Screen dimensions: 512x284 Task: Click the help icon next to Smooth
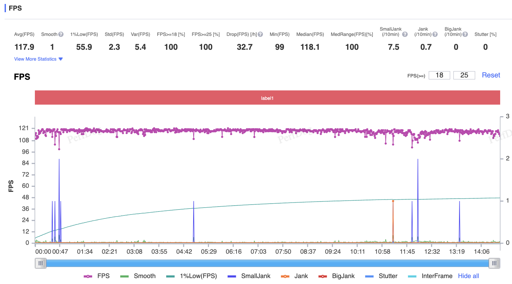[x=61, y=34]
